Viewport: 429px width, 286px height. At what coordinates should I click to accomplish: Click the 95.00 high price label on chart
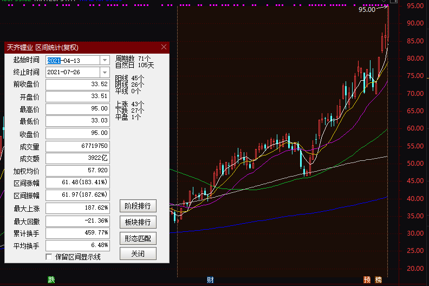click(367, 10)
